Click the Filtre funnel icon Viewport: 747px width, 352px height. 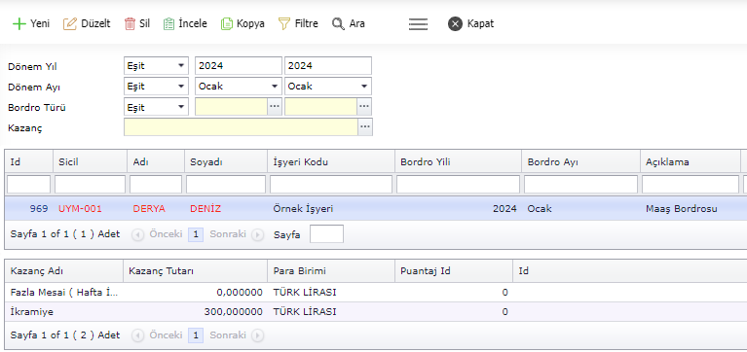(284, 23)
